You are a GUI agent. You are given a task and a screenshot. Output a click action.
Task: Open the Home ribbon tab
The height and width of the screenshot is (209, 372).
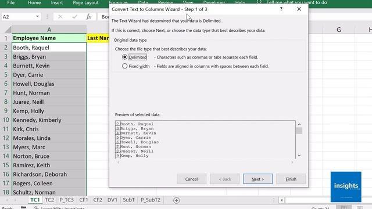pyautogui.click(x=34, y=2)
